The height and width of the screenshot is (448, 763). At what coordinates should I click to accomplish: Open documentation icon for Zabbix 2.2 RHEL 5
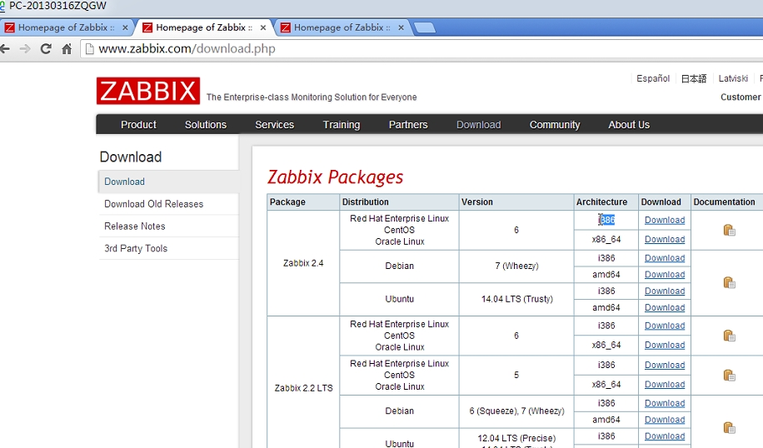[729, 375]
